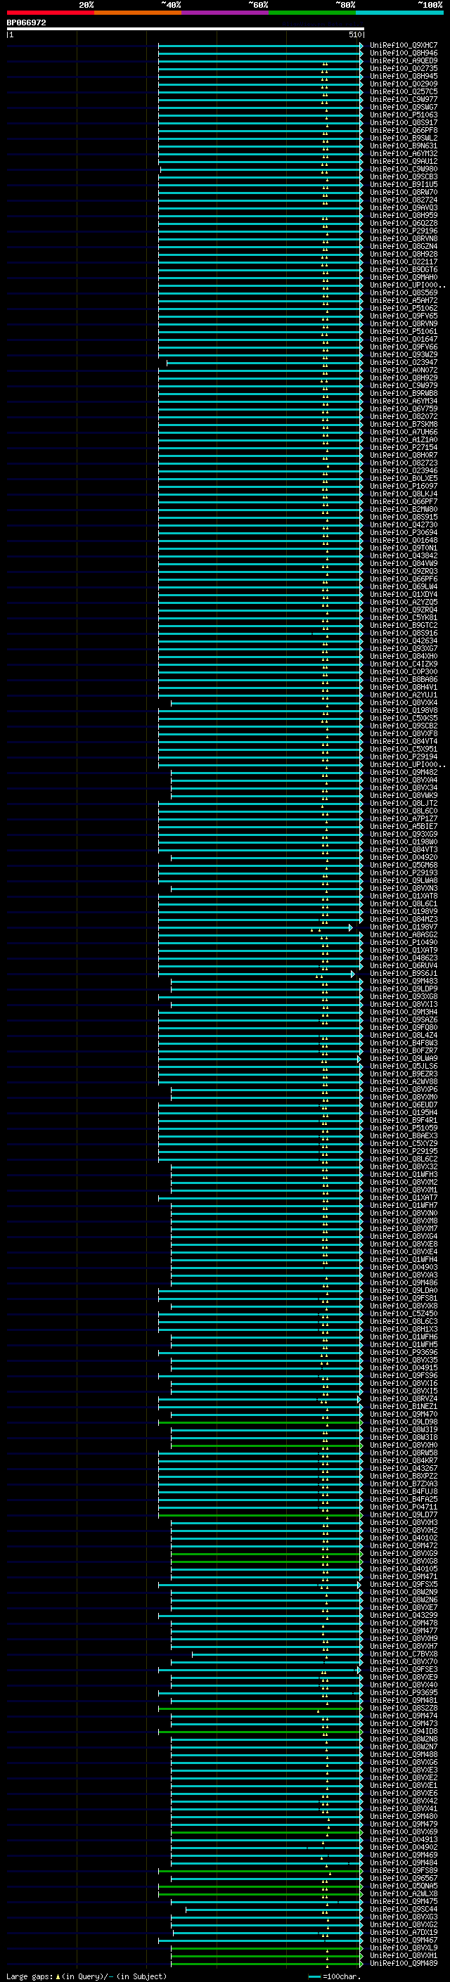Click the cyan 100-character scale bar in the legend

tap(314, 1976)
